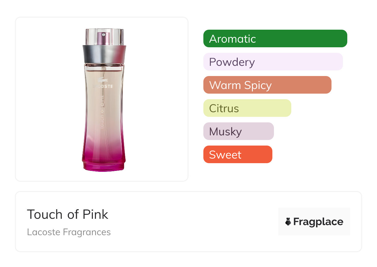Click the Warm Spicy accord bar
The height and width of the screenshot is (267, 377).
[267, 85]
